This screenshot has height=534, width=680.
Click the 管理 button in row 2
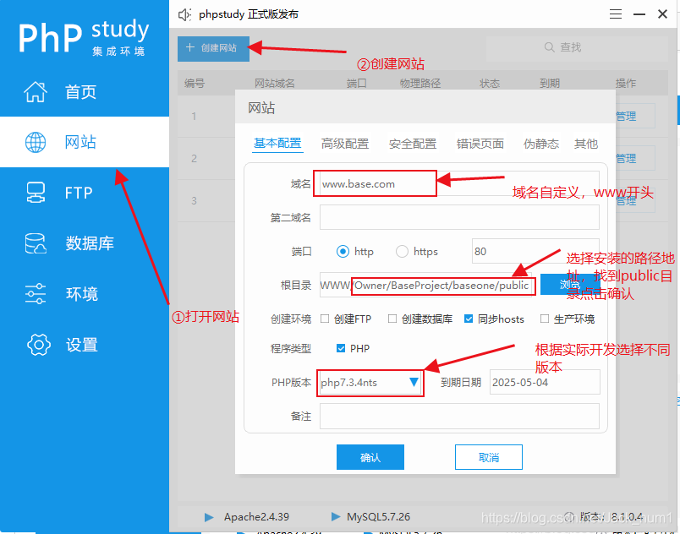click(634, 159)
